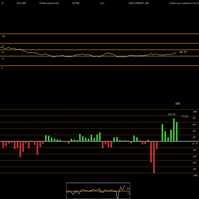Image resolution: width=199 pixels, height=199 pixels.
Task: Click the 30 level label on the RSI chart
Action: pyautogui.click(x=3, y=59)
